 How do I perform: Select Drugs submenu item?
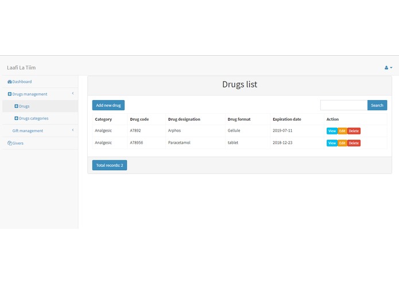point(24,106)
